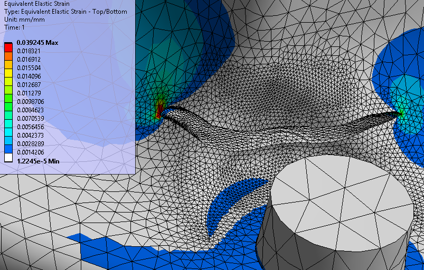Click the Equivalent Elastic Strain title text
This screenshot has width=424, height=270.
coord(36,4)
